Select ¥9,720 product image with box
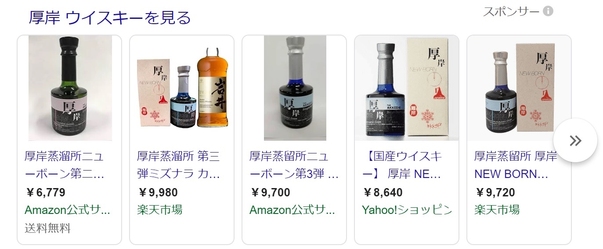This screenshot has width=603, height=249. [519, 88]
